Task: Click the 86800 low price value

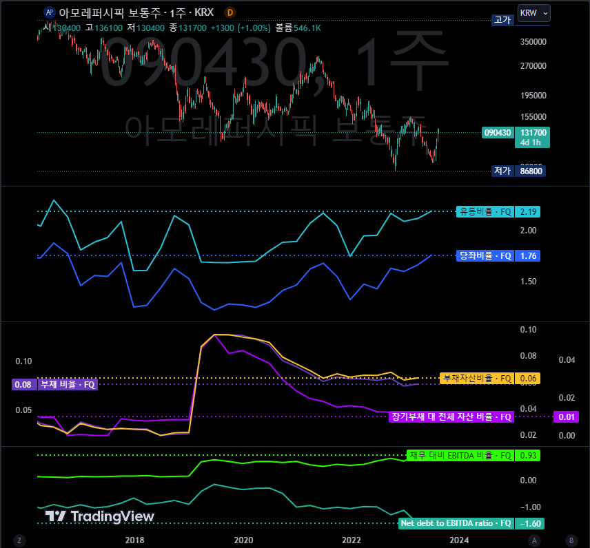Action: tap(531, 171)
